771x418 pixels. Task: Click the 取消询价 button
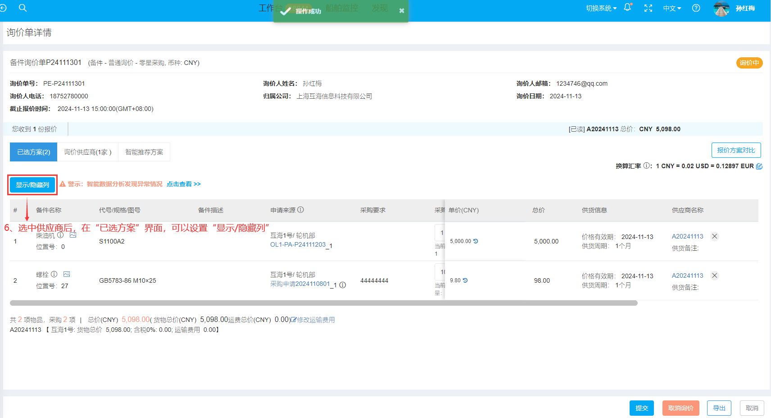point(680,408)
